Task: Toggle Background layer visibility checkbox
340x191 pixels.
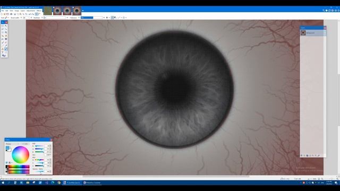Action: [325, 33]
